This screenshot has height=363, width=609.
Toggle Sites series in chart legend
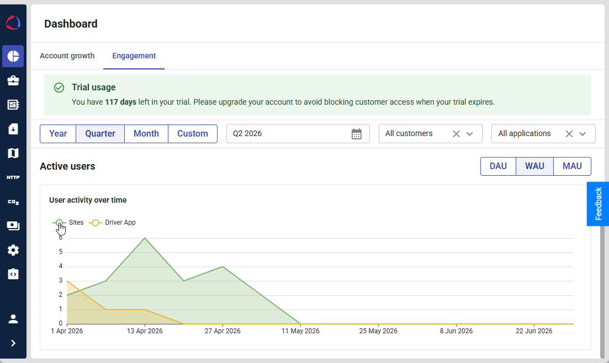point(68,223)
